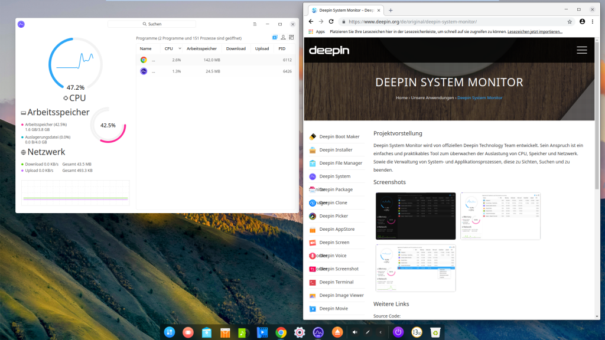
Task: Click 'Lesezeichen jetzt importieren' link
Action: [535, 31]
